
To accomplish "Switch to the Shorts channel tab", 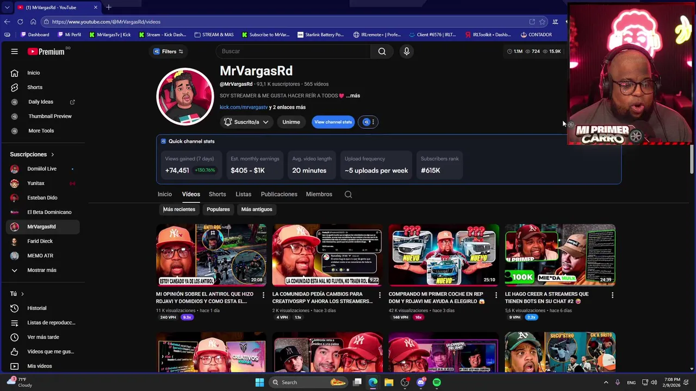I will point(217,194).
